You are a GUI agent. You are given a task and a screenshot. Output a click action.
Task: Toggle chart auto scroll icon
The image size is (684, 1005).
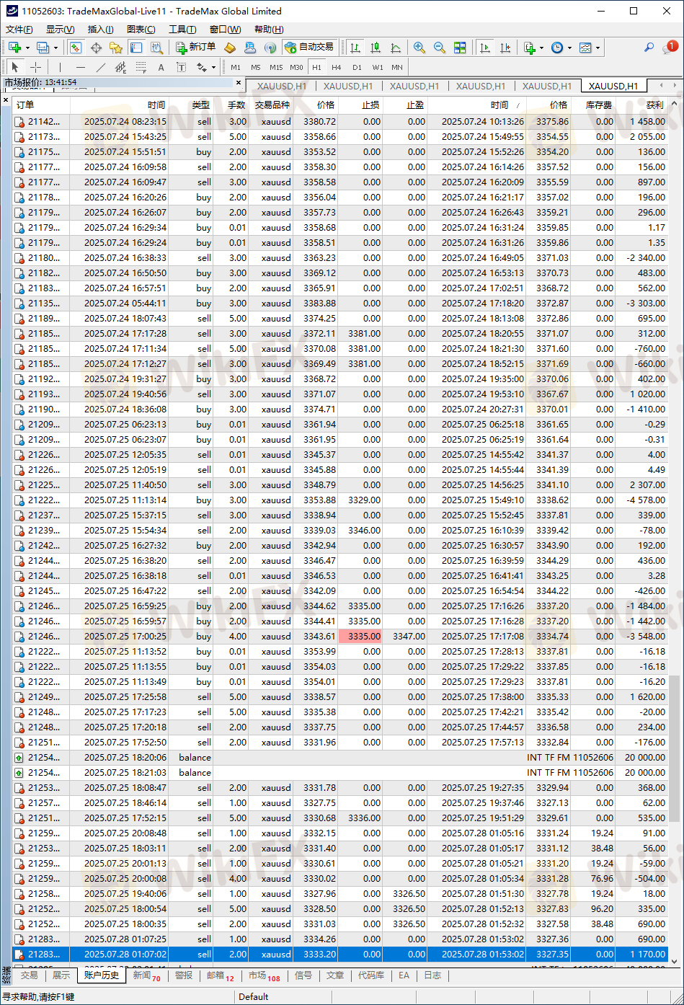(x=485, y=48)
